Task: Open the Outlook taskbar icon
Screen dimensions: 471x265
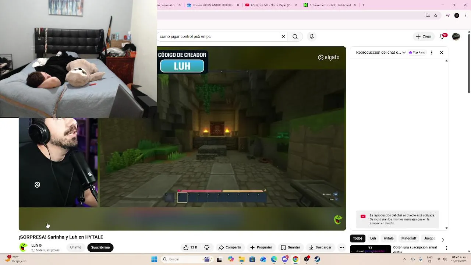Action: pyautogui.click(x=263, y=259)
